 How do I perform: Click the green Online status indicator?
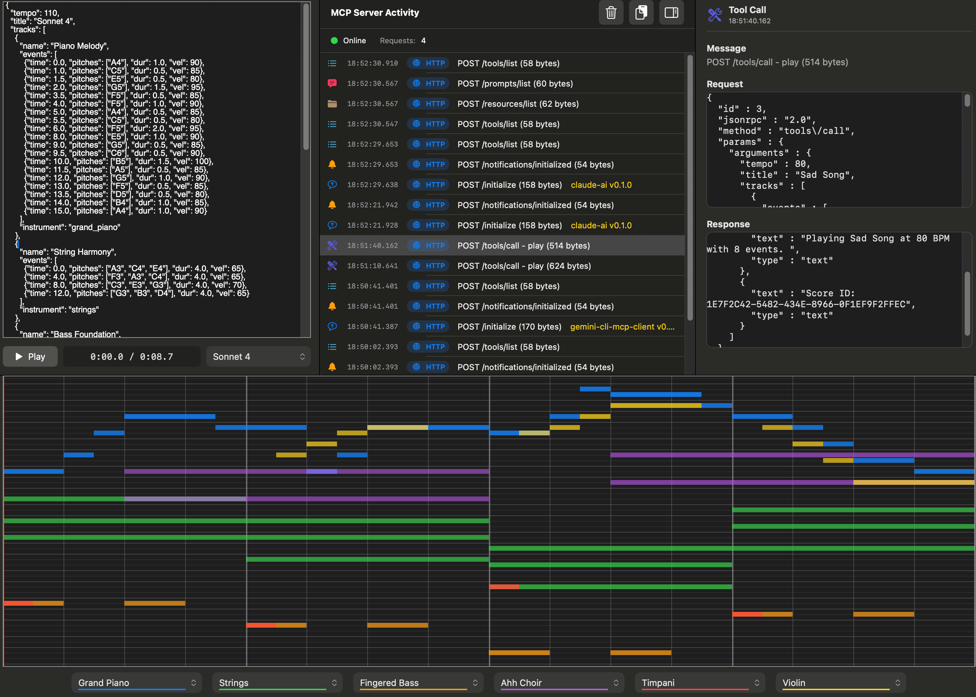pyautogui.click(x=334, y=41)
